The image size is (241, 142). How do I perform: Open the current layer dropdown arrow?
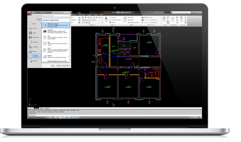point(102,23)
